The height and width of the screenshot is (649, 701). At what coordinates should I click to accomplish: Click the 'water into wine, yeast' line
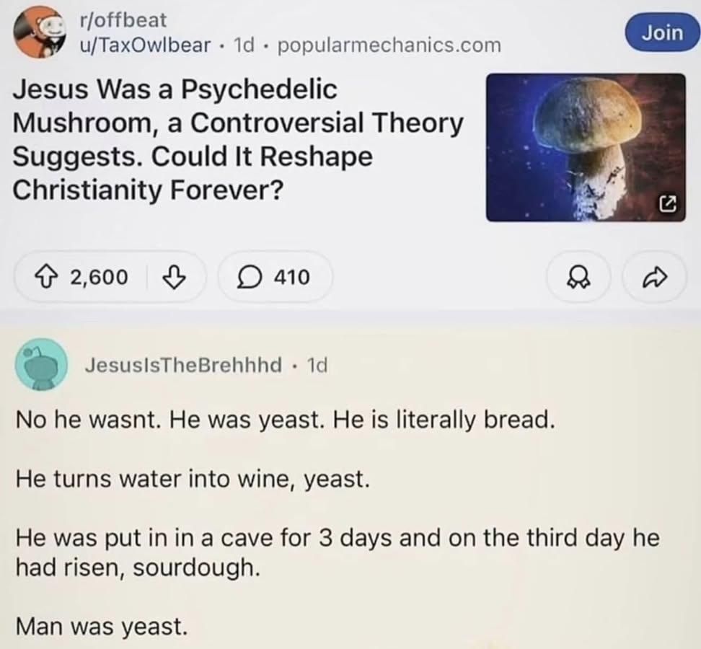tap(193, 477)
